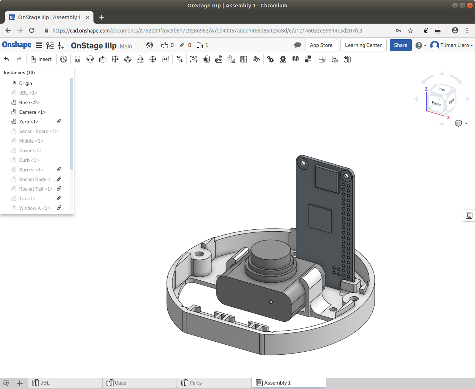475x389 pixels.
Task: Switch to the Parts tab
Action: click(215, 383)
